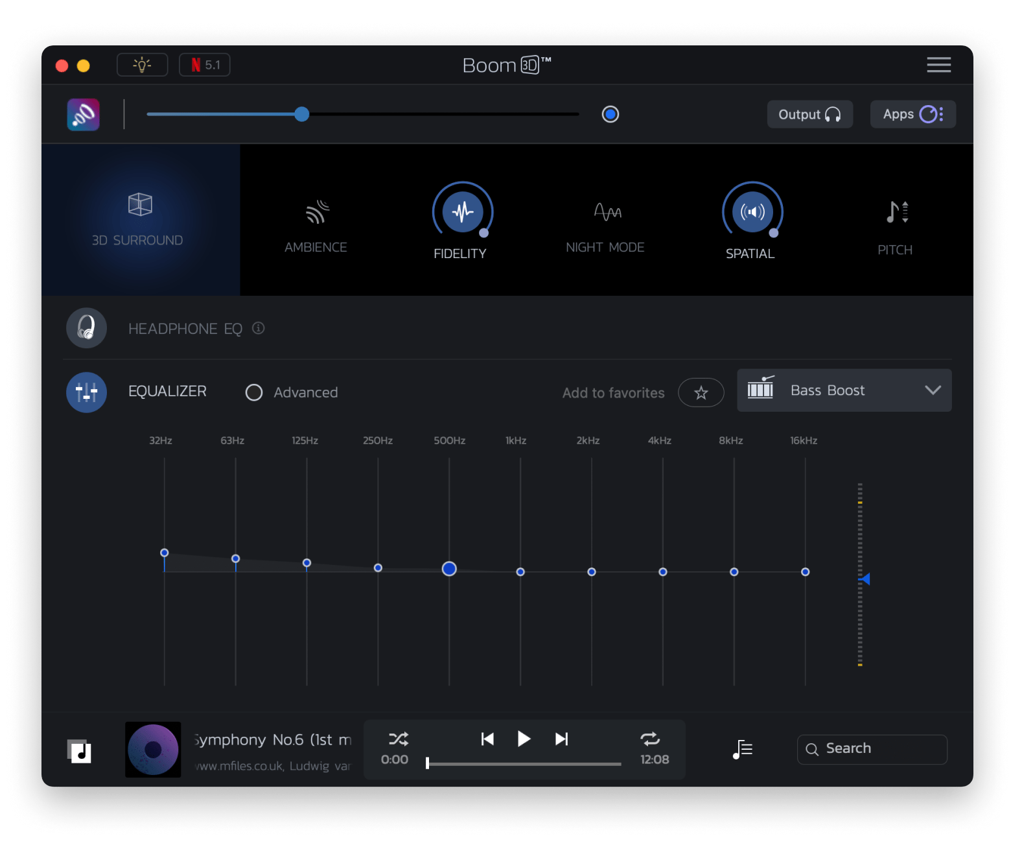Click the Headphone EQ info icon
Viewport: 1011px width, 847px height.
(x=259, y=328)
